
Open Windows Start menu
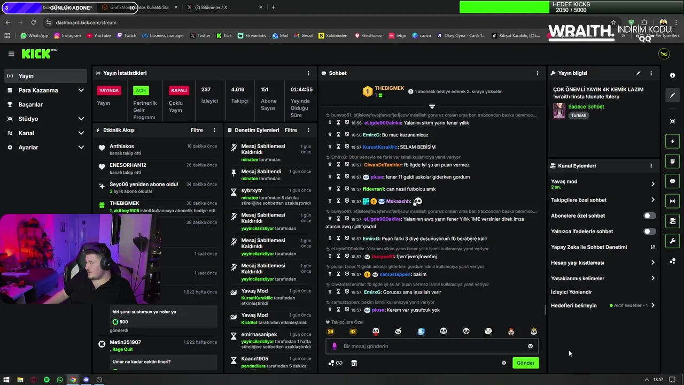coord(6,380)
